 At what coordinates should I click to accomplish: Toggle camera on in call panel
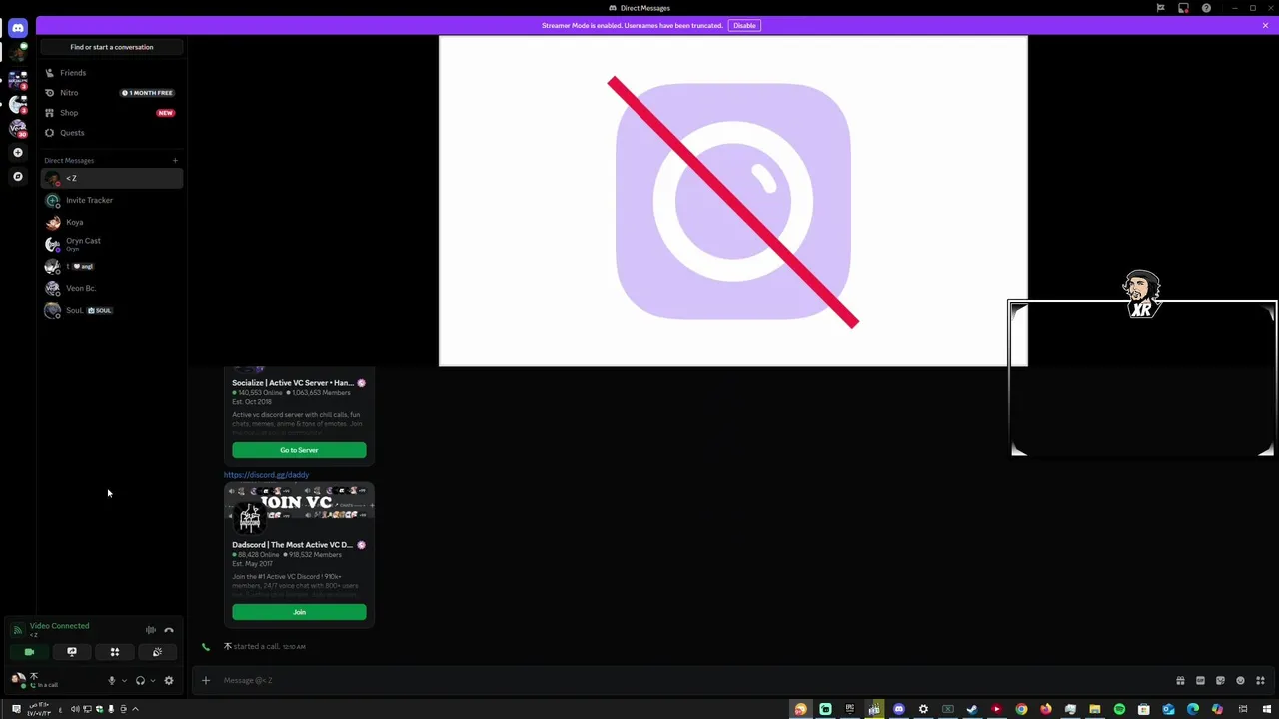[29, 652]
